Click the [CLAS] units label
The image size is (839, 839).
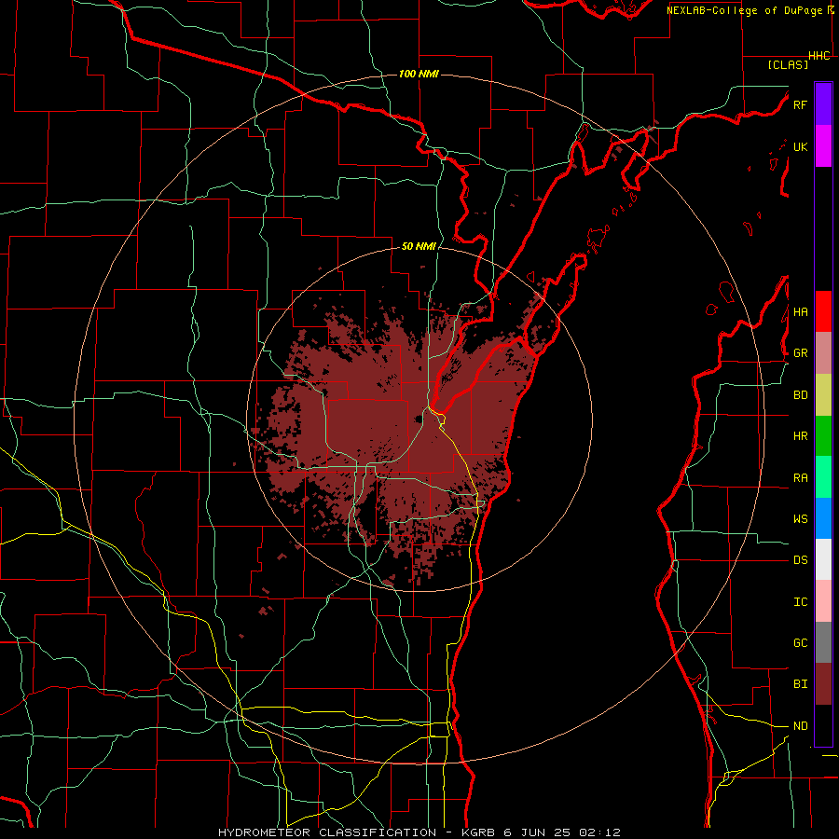pyautogui.click(x=788, y=64)
